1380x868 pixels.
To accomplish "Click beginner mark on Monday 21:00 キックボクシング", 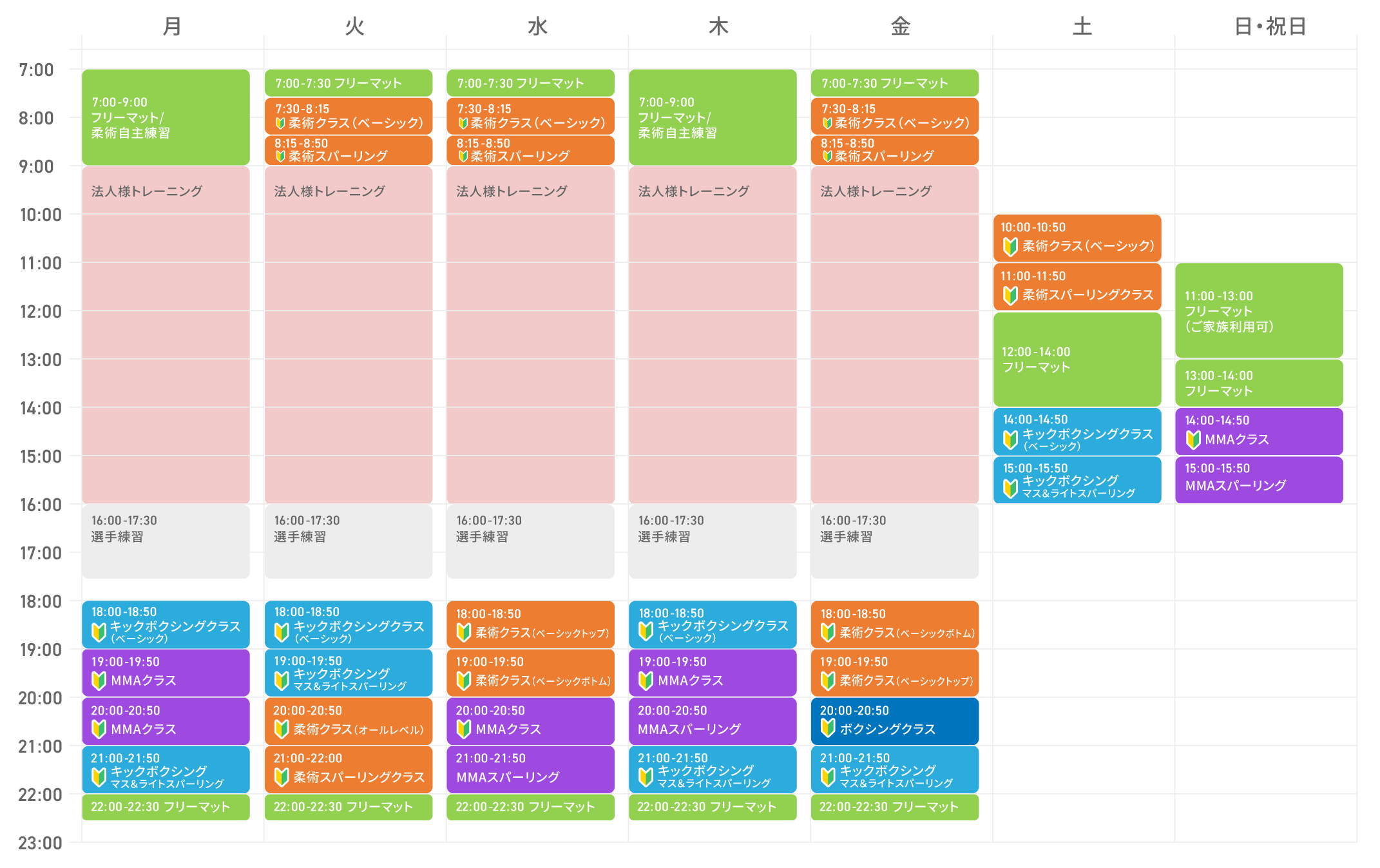I will point(99,777).
